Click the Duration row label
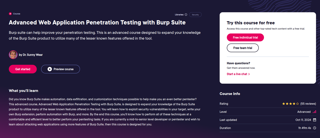The image size is (320, 138). 225,128
